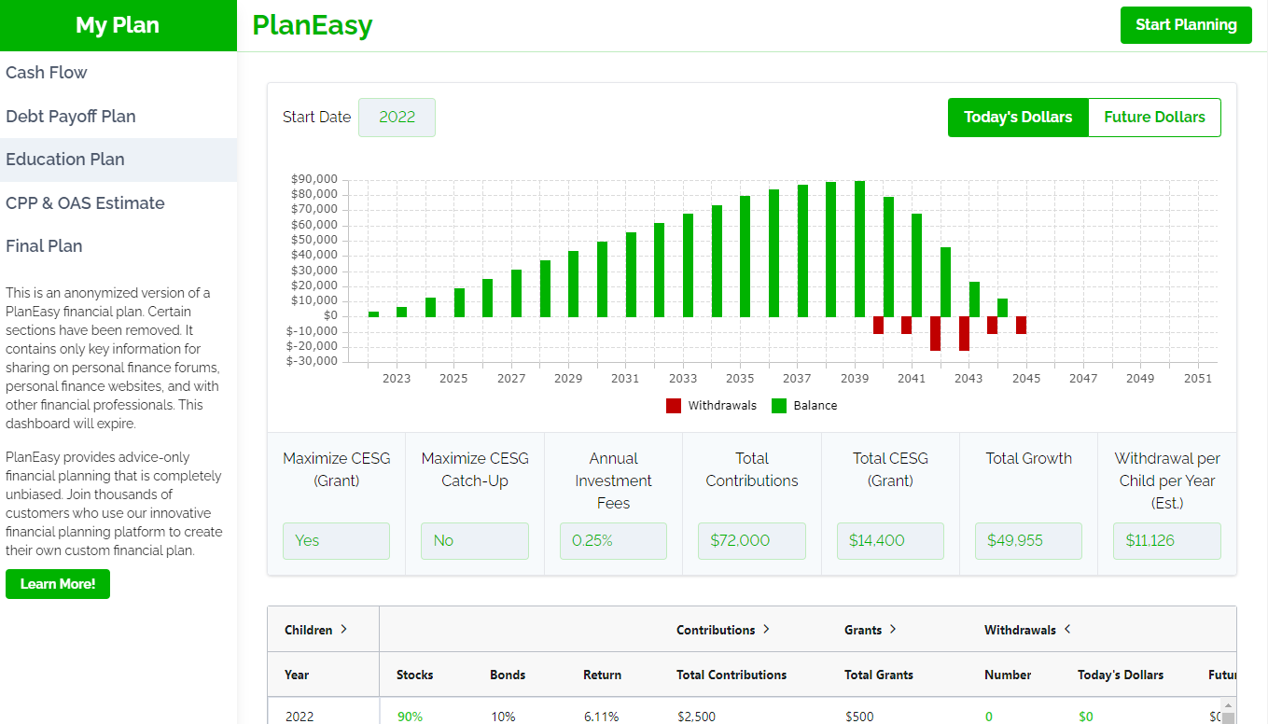The width and height of the screenshot is (1268, 724).
Task: Click the PlanEasy logo title
Action: (x=313, y=25)
